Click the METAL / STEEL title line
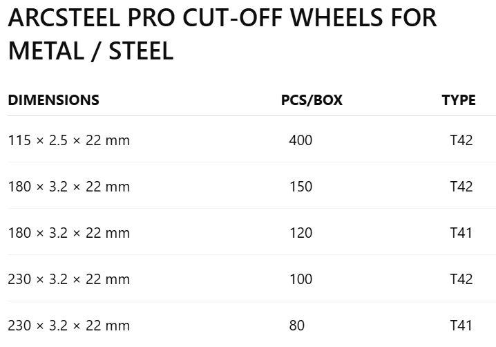The width and height of the screenshot is (496, 347). 90,51
